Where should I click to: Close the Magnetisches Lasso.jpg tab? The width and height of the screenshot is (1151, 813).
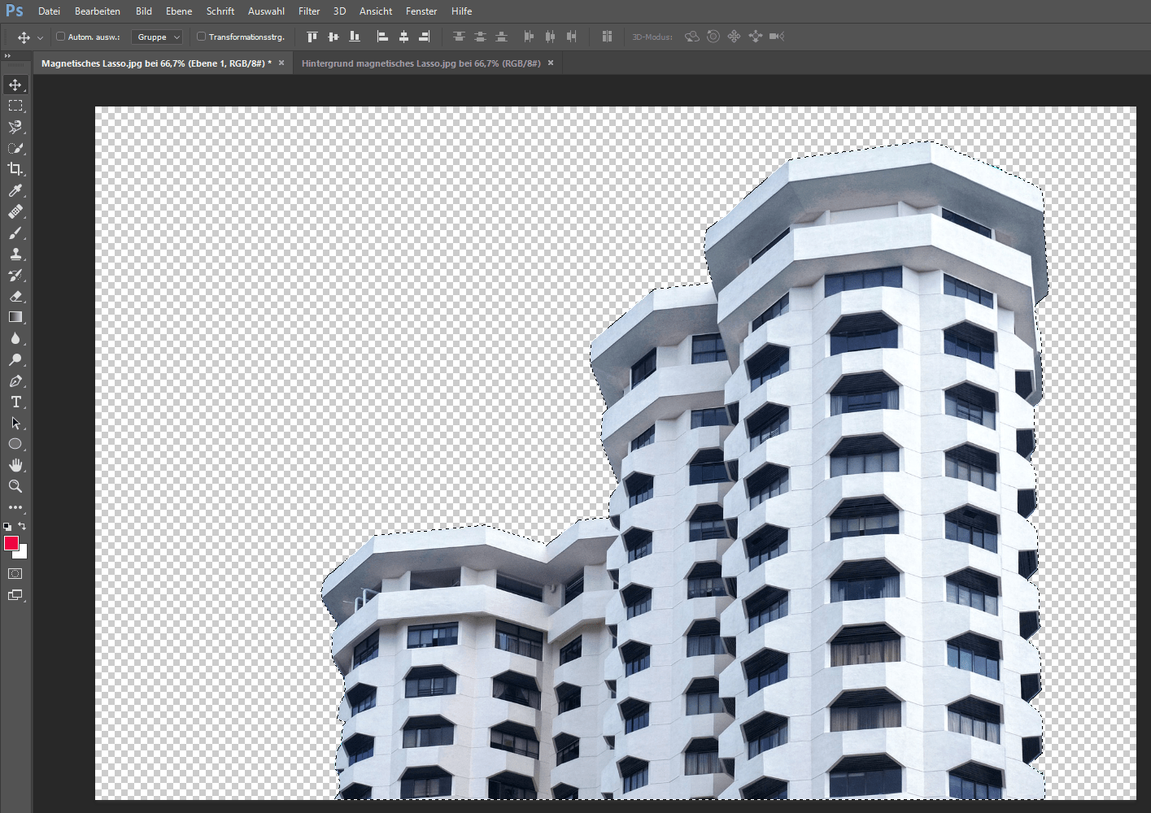tap(281, 63)
